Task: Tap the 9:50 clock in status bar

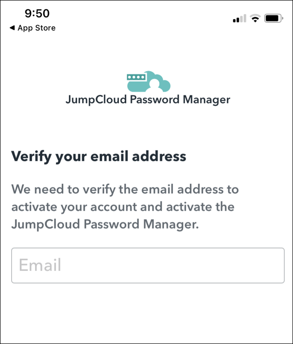Action: 37,14
